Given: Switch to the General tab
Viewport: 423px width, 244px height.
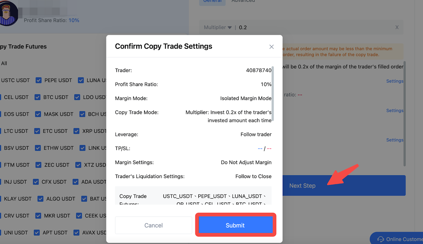Looking at the screenshot, I should click(212, 1).
